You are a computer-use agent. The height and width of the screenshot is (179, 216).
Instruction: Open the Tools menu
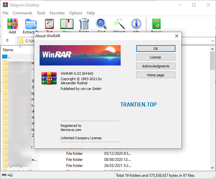point(41,13)
